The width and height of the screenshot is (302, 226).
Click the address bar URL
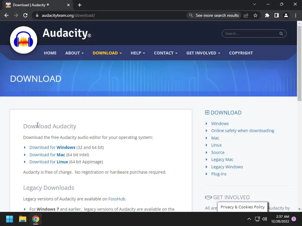[68, 15]
